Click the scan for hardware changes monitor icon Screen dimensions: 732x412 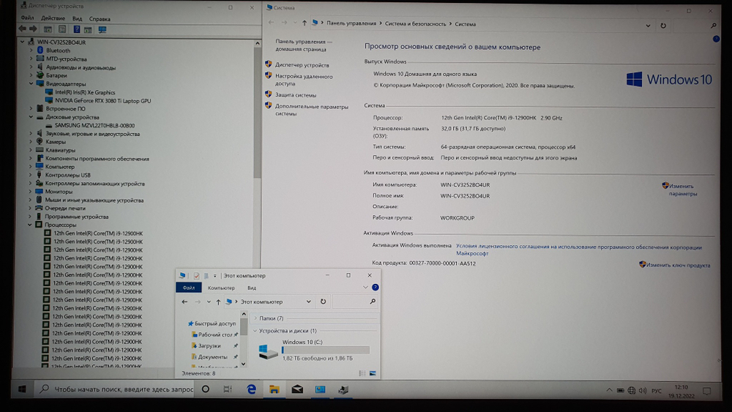pyautogui.click(x=102, y=29)
